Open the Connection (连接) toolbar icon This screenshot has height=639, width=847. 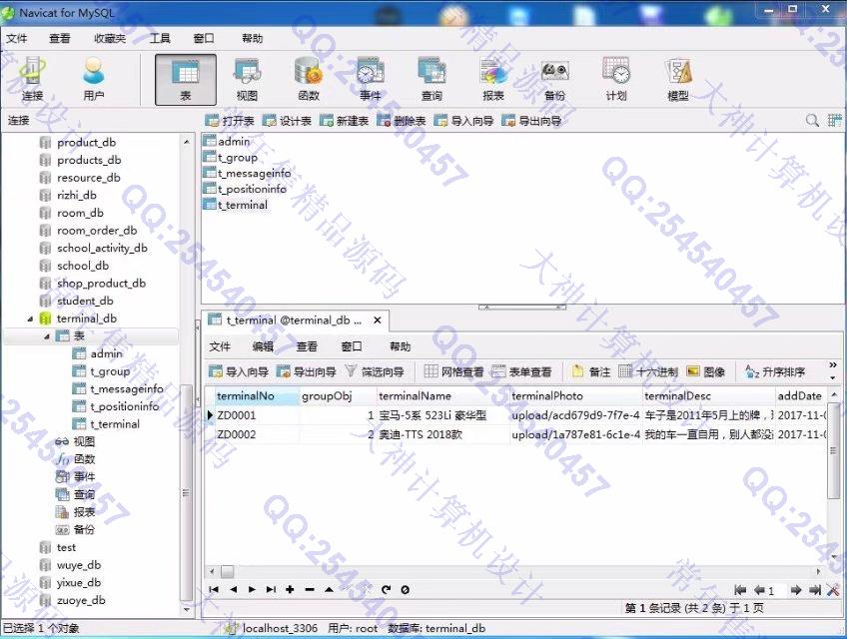(32, 79)
